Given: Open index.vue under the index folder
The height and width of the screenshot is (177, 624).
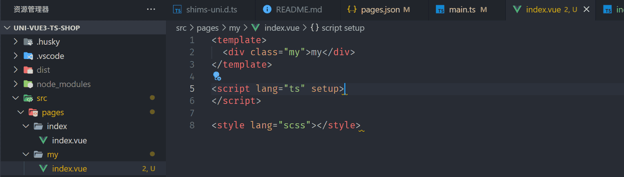Looking at the screenshot, I should 69,140.
